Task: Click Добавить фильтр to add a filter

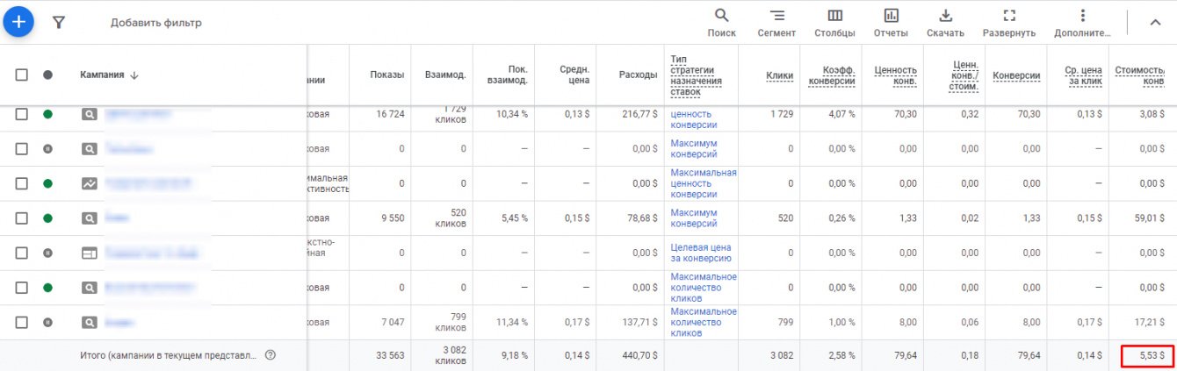Action: tap(155, 23)
